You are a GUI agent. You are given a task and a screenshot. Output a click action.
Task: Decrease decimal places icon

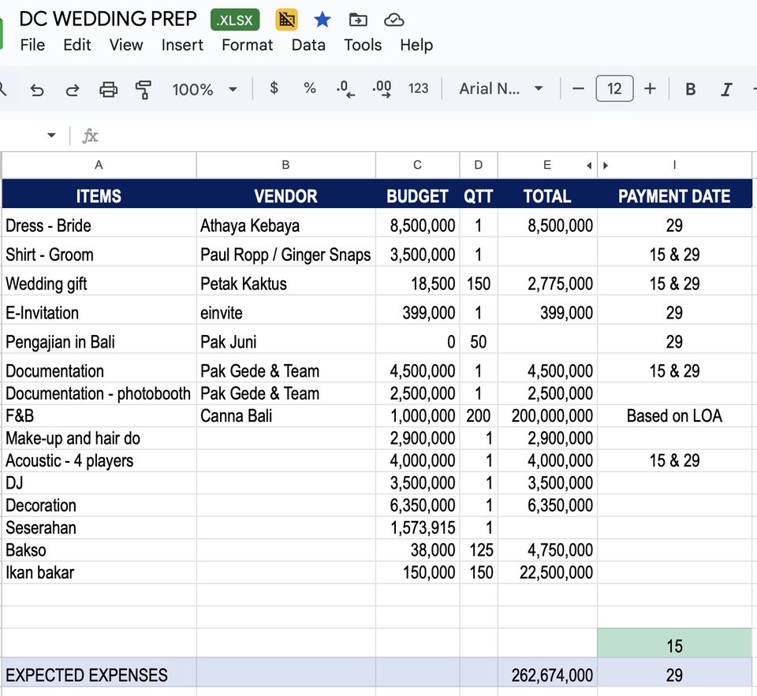point(345,89)
